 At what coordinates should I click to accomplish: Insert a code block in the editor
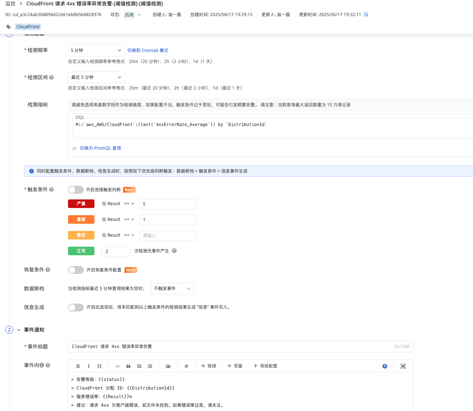pyautogui.click(x=117, y=366)
